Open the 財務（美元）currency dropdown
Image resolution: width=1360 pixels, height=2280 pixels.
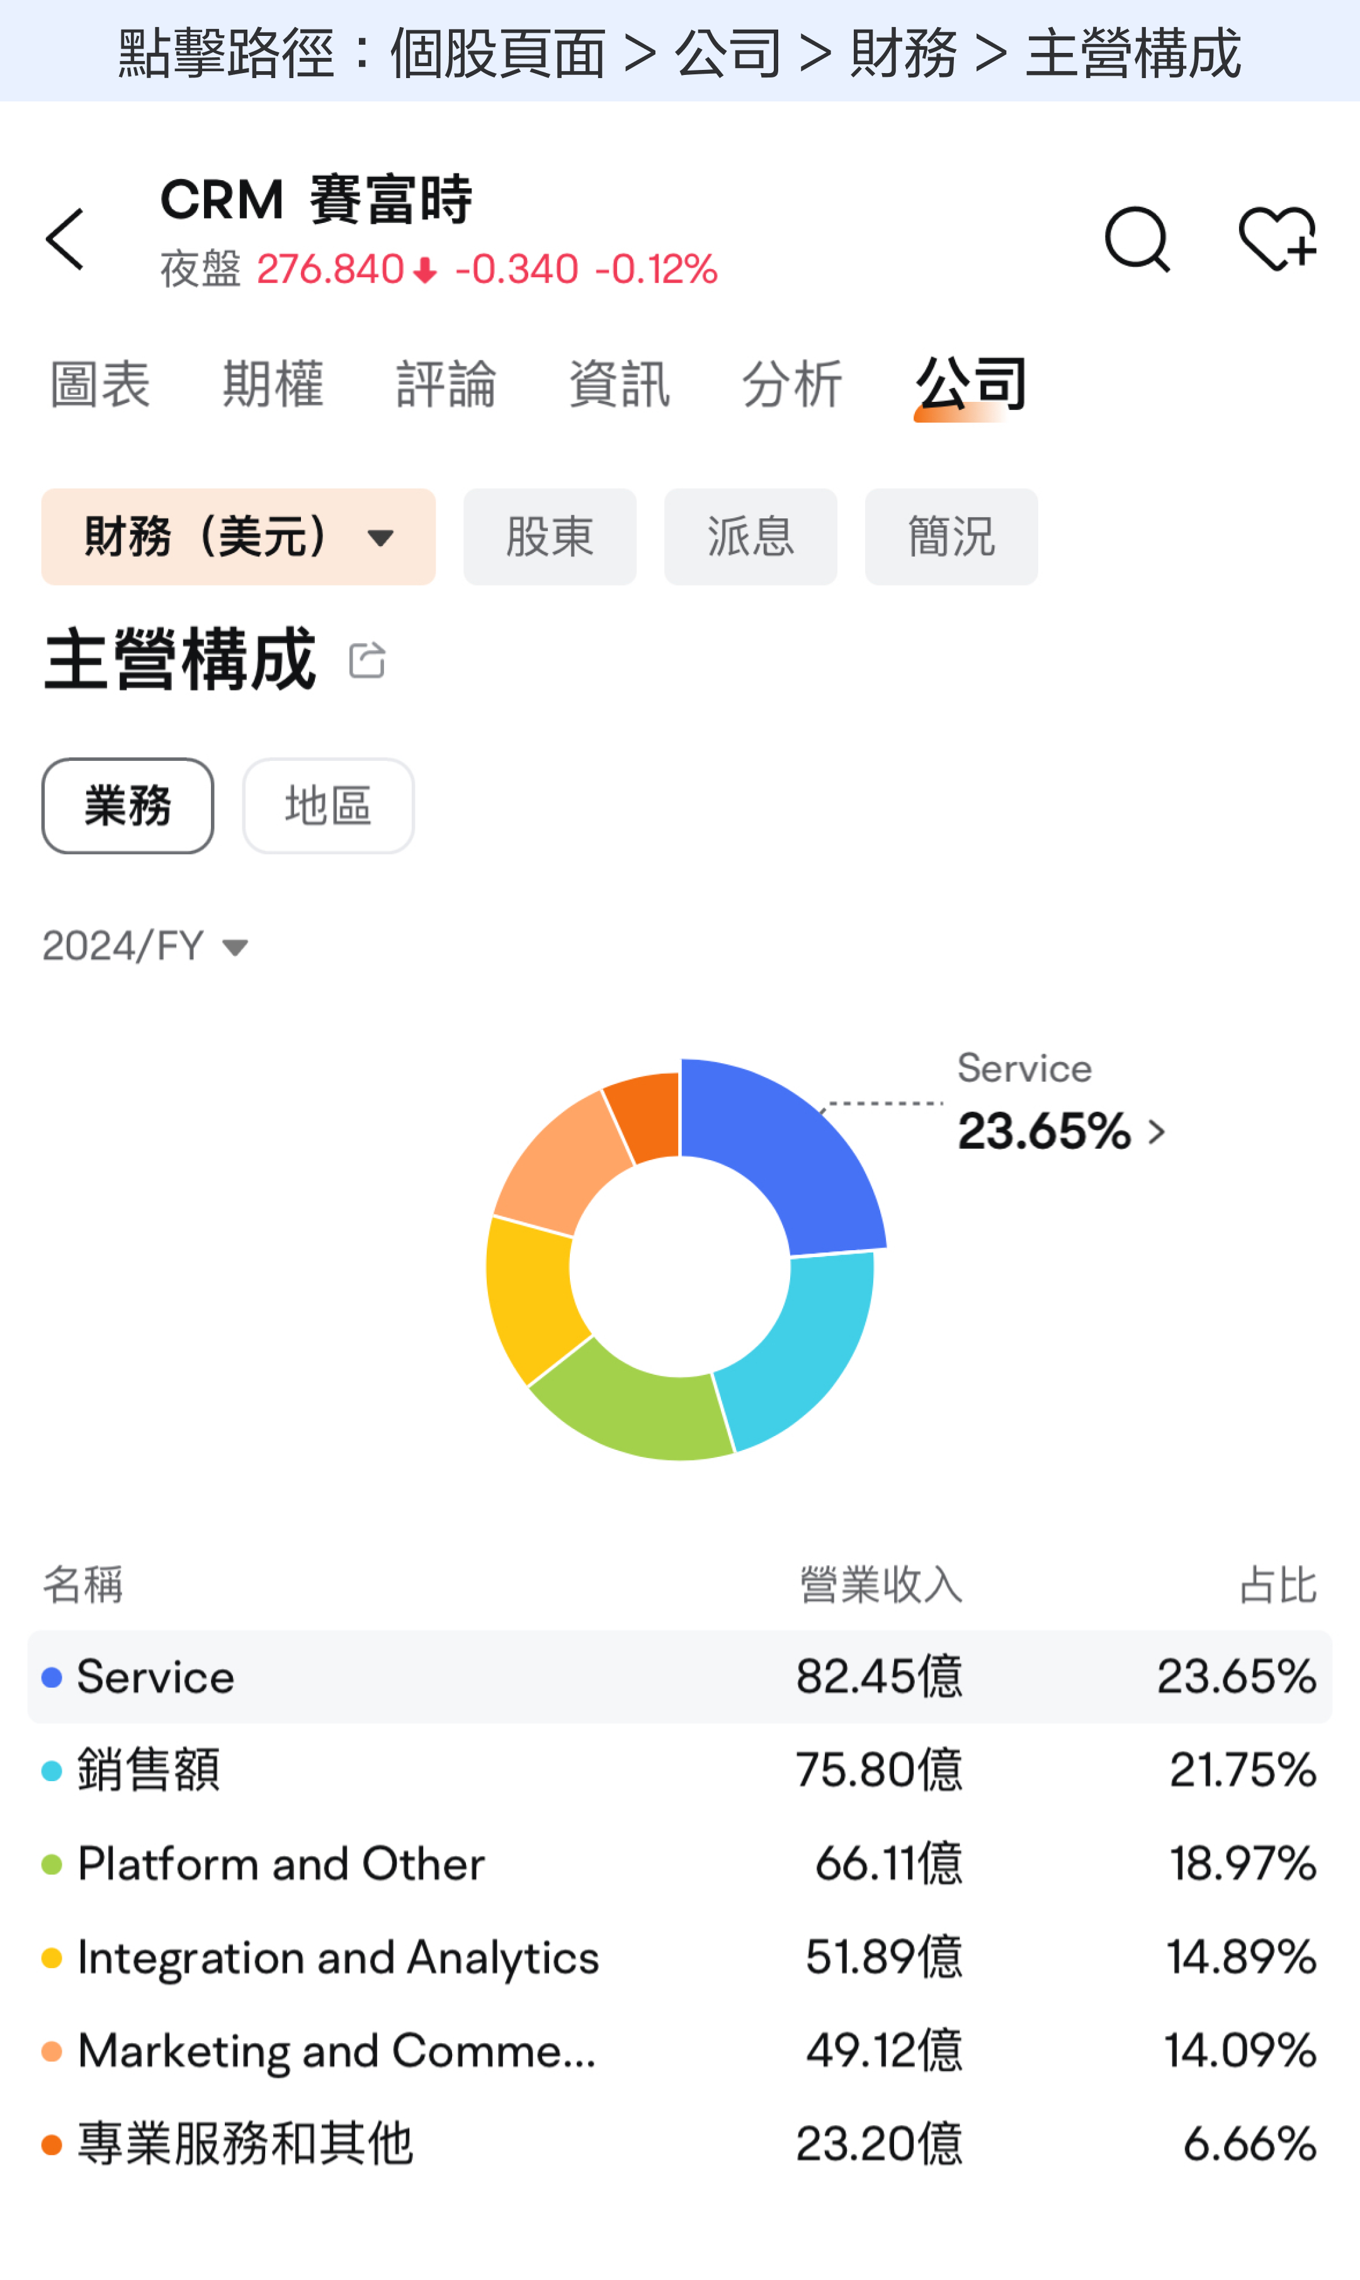(x=237, y=537)
